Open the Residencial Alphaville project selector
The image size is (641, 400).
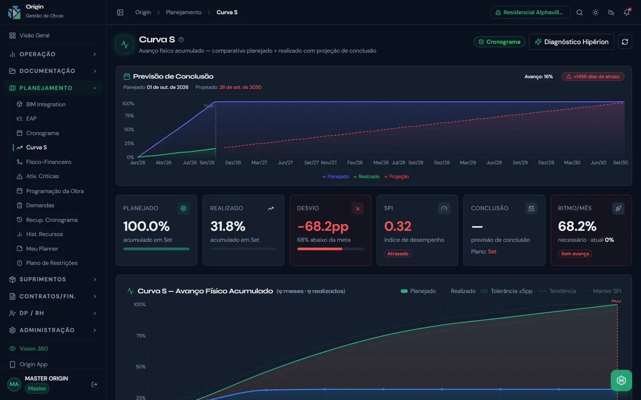530,12
